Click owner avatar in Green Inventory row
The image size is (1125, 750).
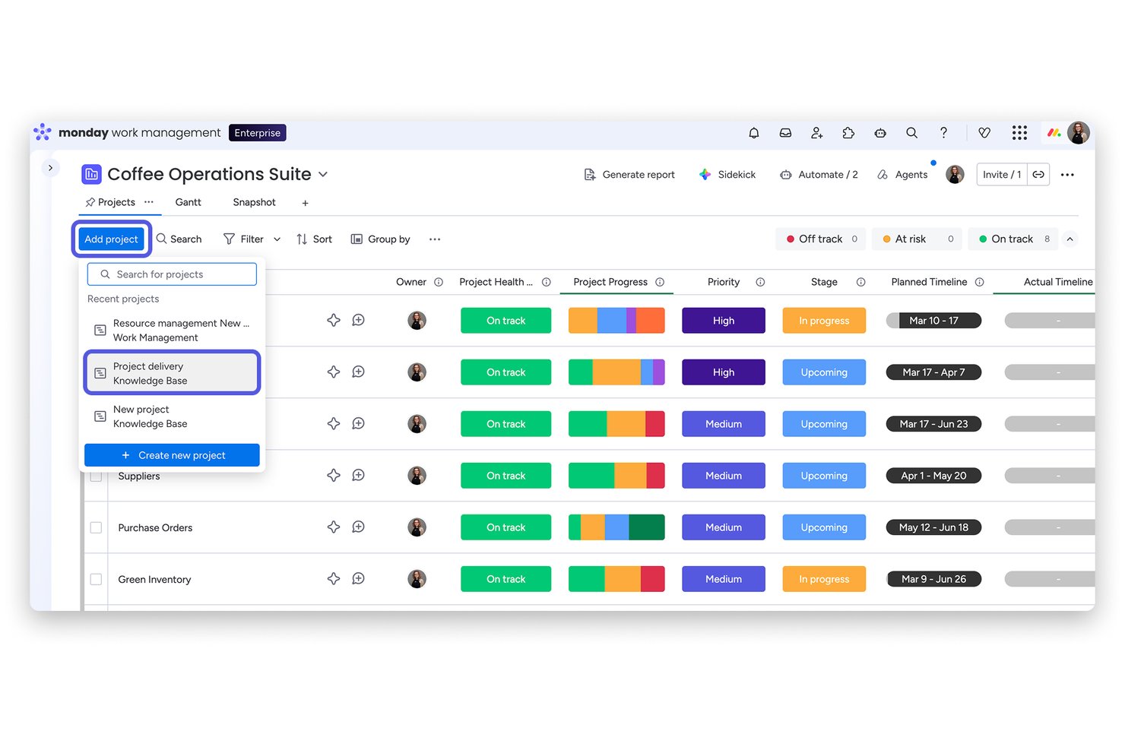[x=417, y=579]
